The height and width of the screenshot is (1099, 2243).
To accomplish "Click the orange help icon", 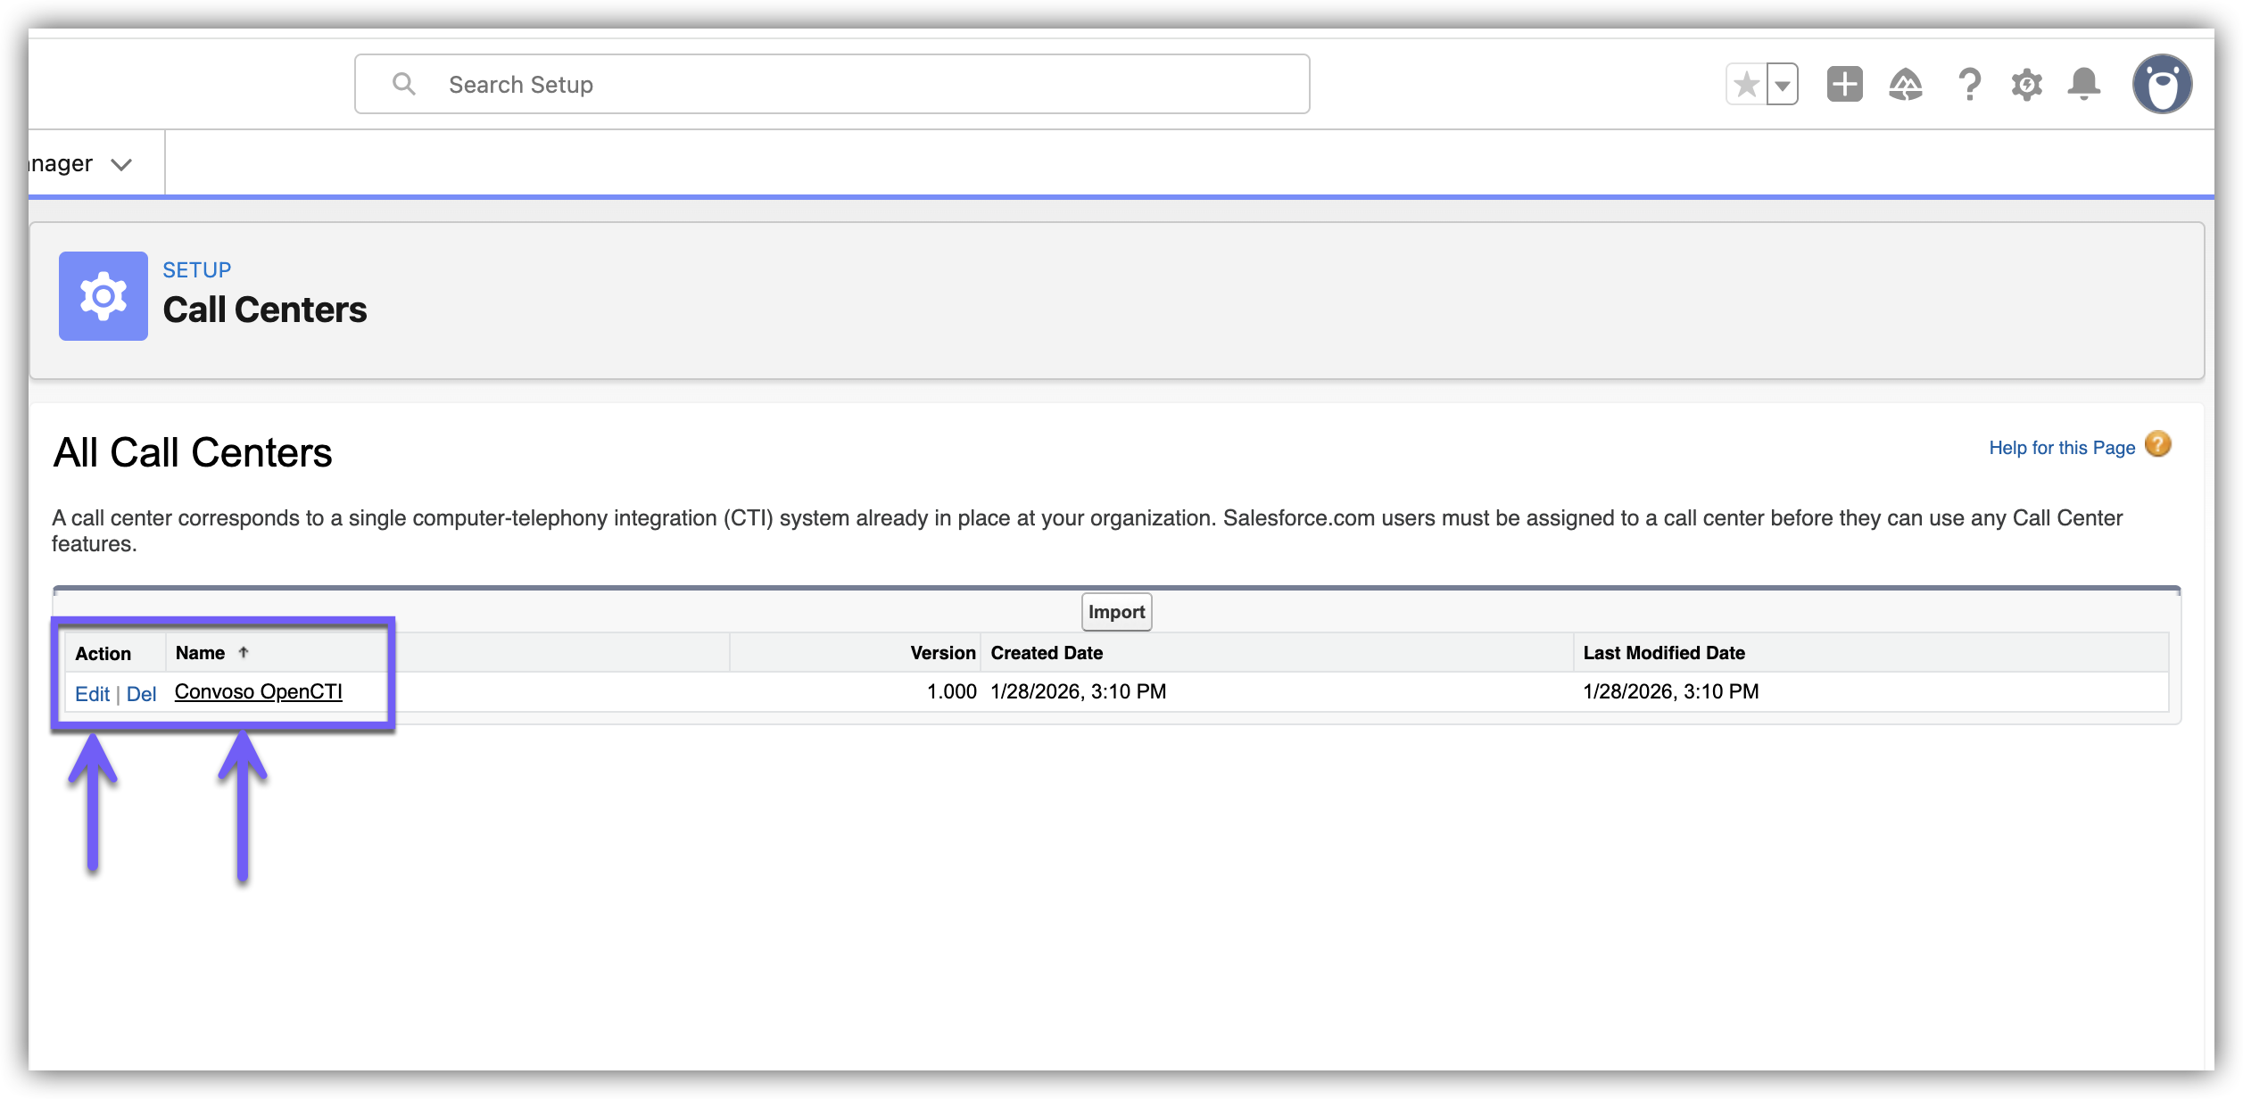I will click(x=2157, y=444).
